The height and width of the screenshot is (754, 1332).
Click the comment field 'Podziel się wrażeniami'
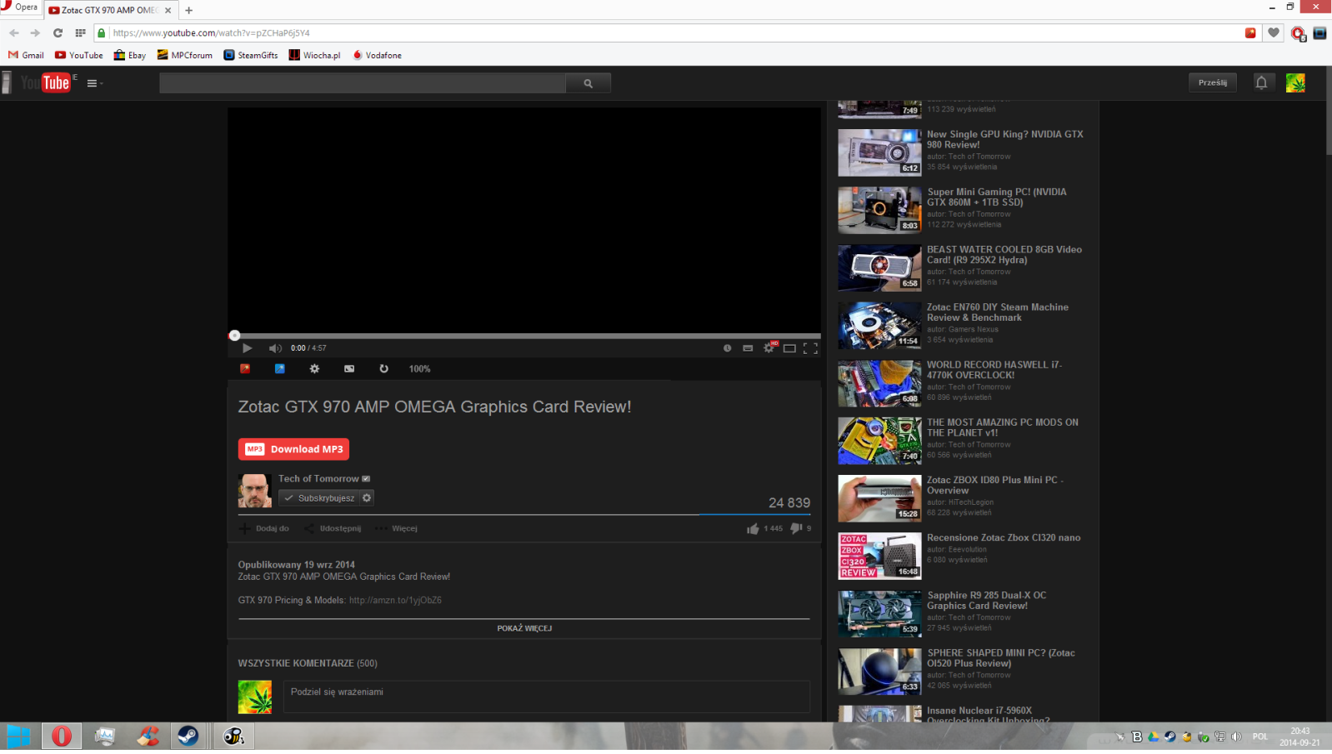pos(546,697)
